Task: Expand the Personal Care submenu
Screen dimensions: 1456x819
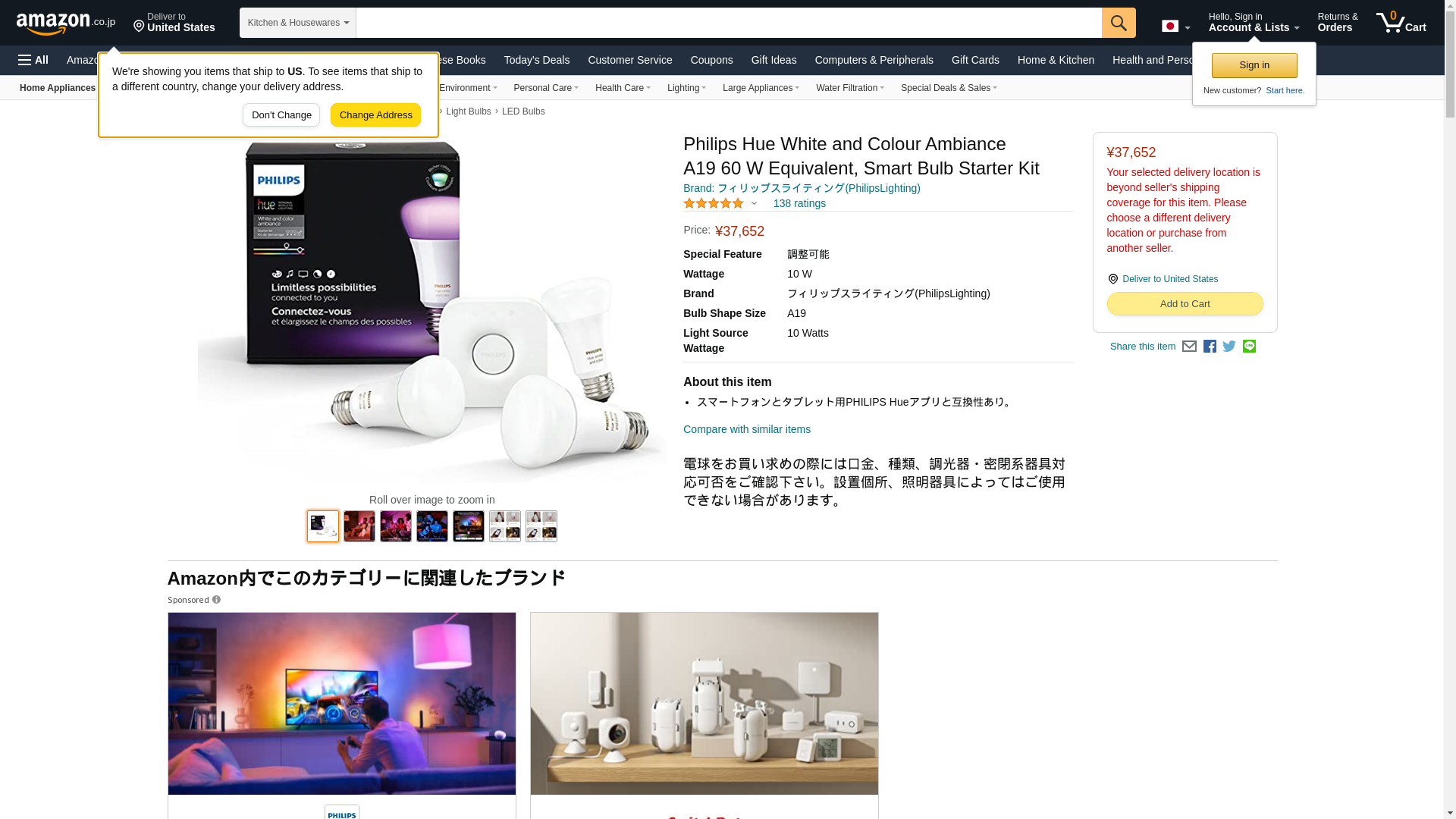Action: [546, 88]
